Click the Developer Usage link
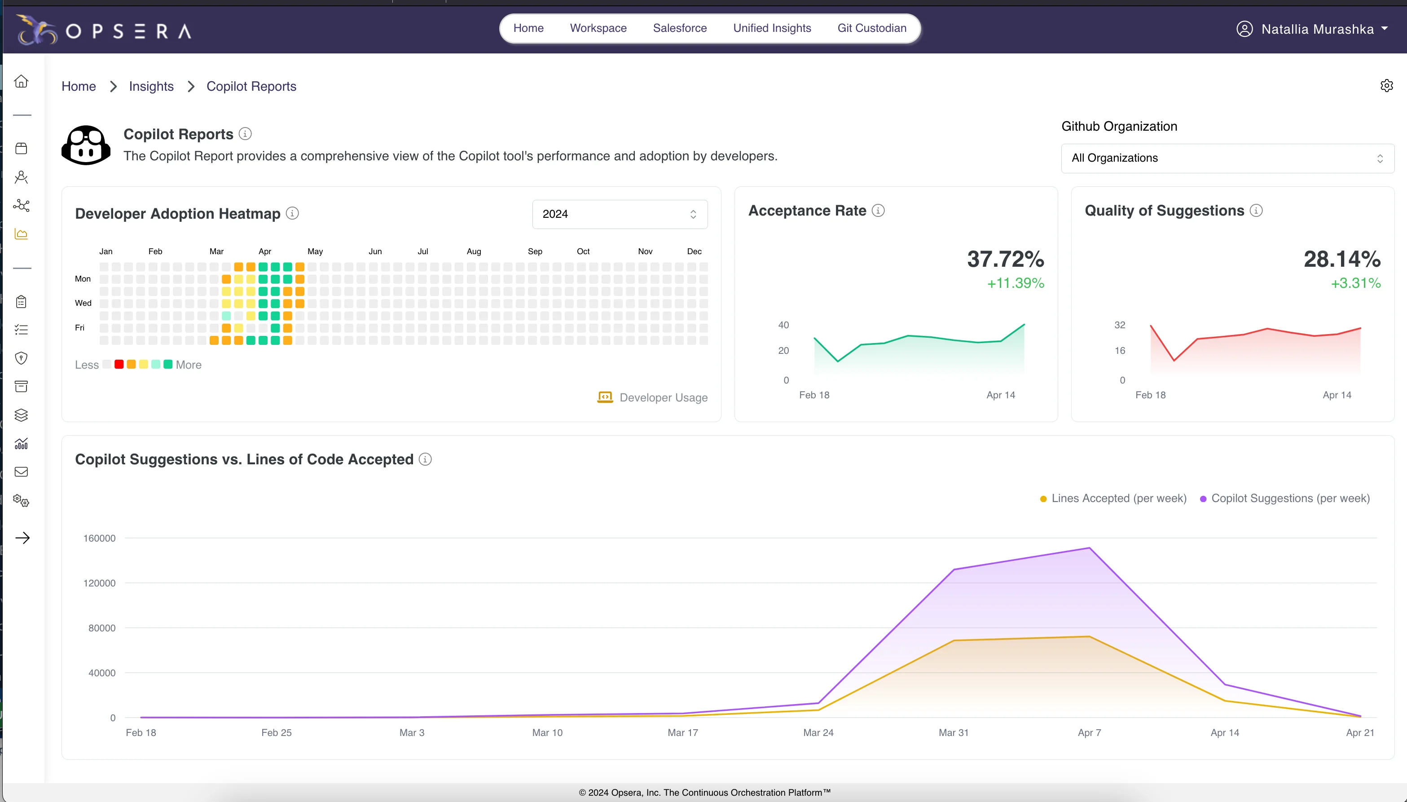The height and width of the screenshot is (802, 1407). (x=652, y=398)
